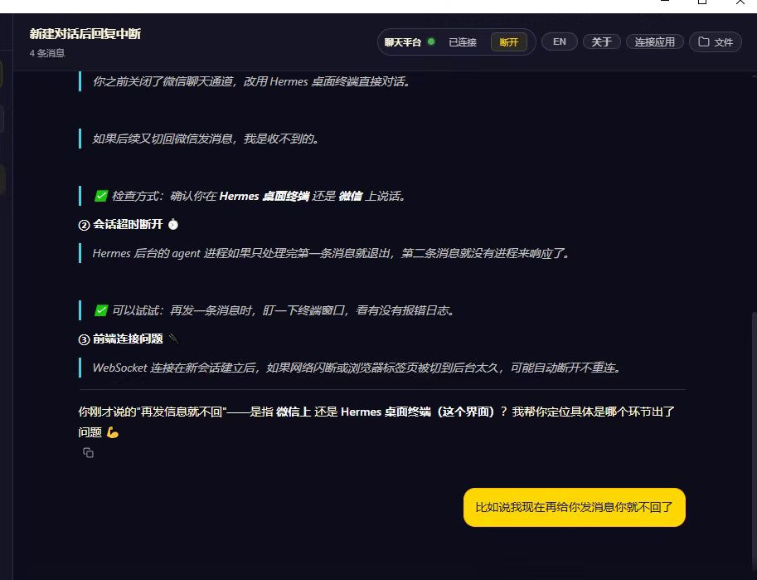Click green checkmark beside 检查方式
Screen dimensions: 757x580
click(x=101, y=196)
